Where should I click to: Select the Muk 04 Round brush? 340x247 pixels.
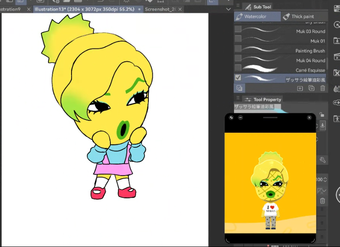(280, 60)
